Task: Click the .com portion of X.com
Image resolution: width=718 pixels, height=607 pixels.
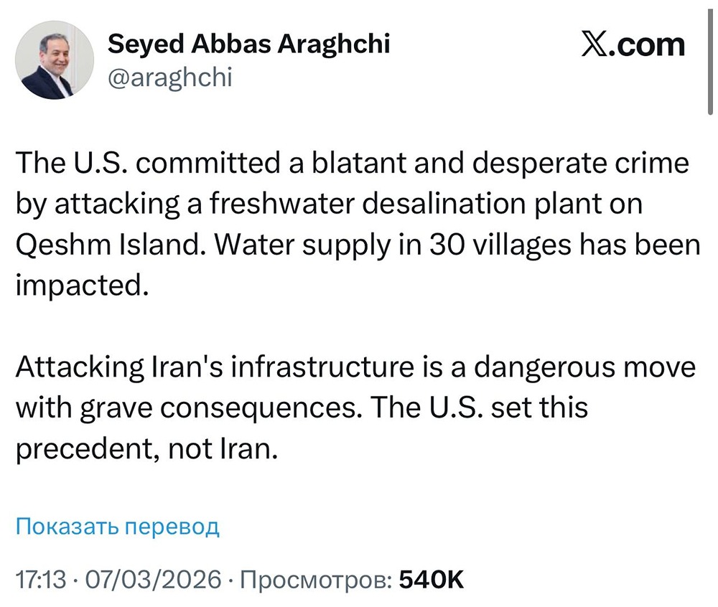Action: click(x=645, y=44)
